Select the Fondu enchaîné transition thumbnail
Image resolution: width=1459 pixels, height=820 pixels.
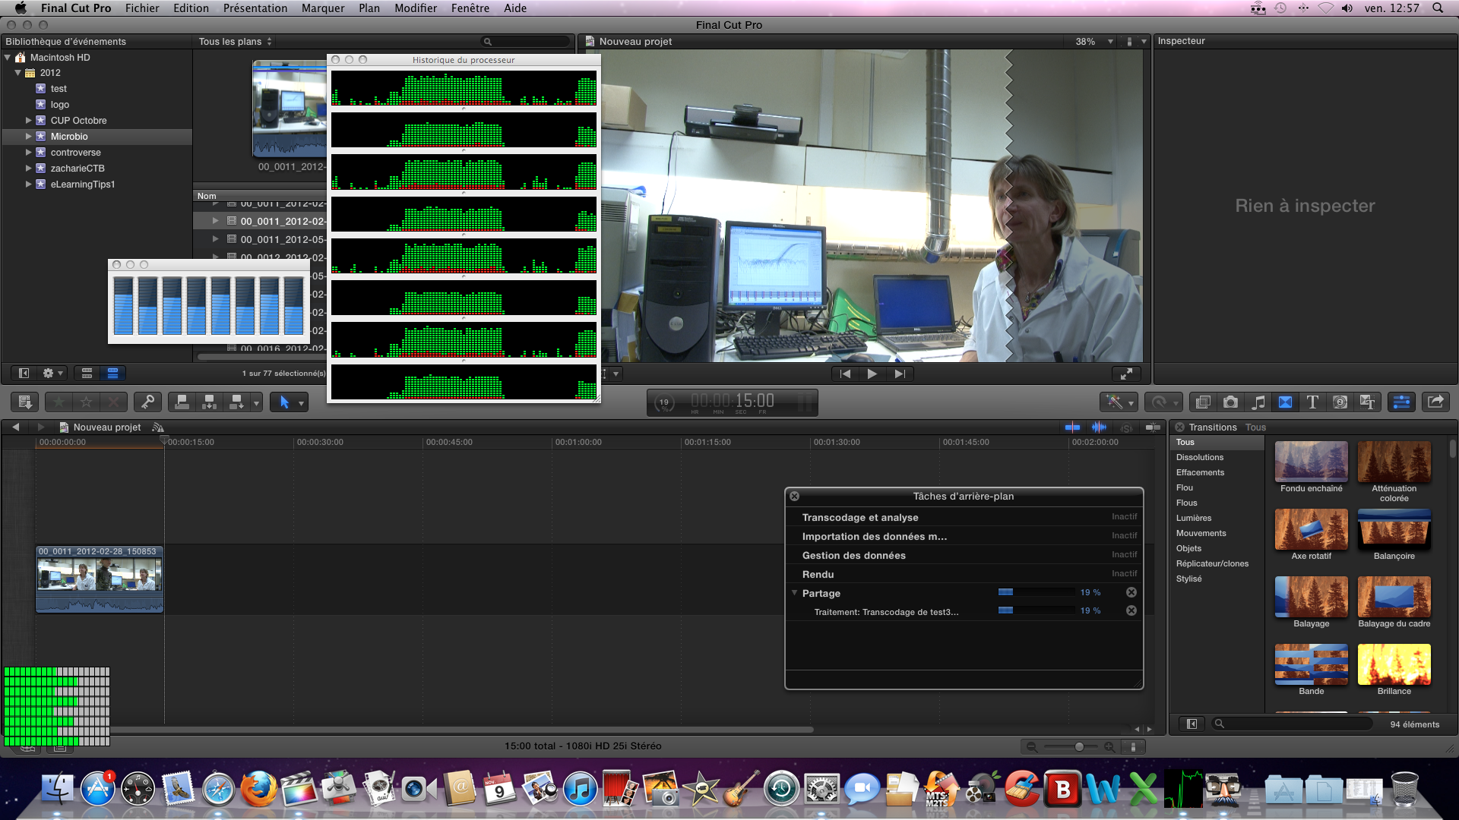(x=1311, y=462)
